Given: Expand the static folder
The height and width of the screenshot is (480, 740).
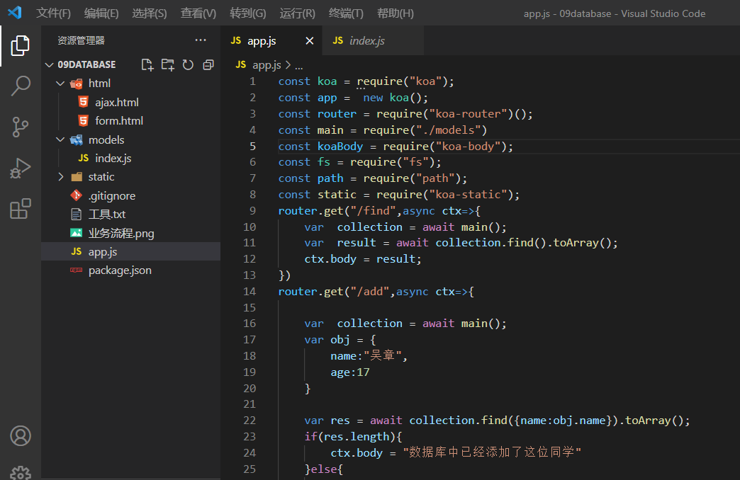Looking at the screenshot, I should pos(60,177).
